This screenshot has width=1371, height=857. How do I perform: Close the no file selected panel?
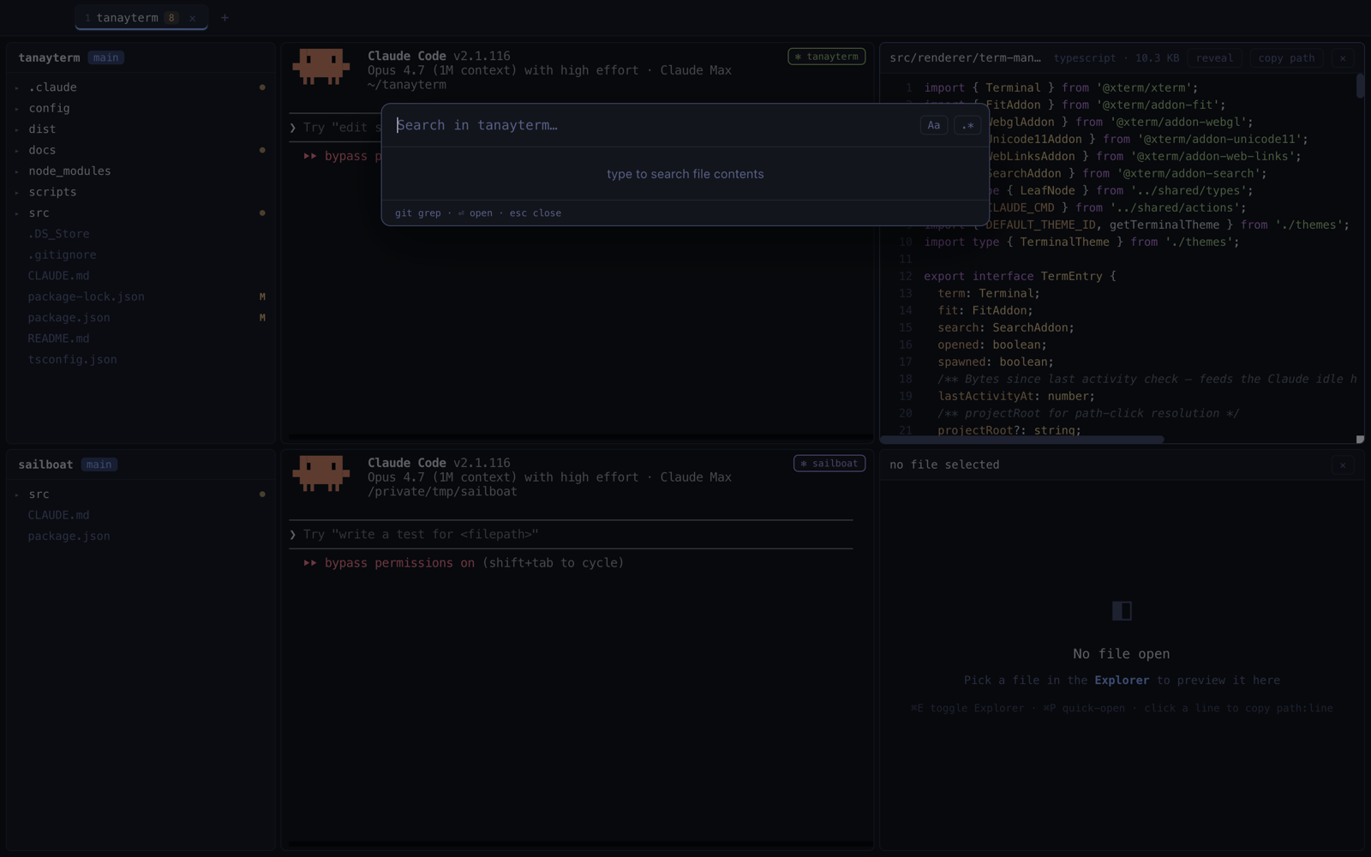tap(1343, 464)
